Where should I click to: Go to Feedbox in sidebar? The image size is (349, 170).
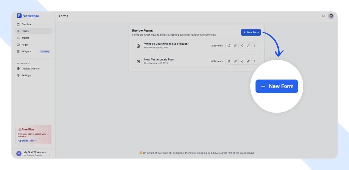pos(26,24)
